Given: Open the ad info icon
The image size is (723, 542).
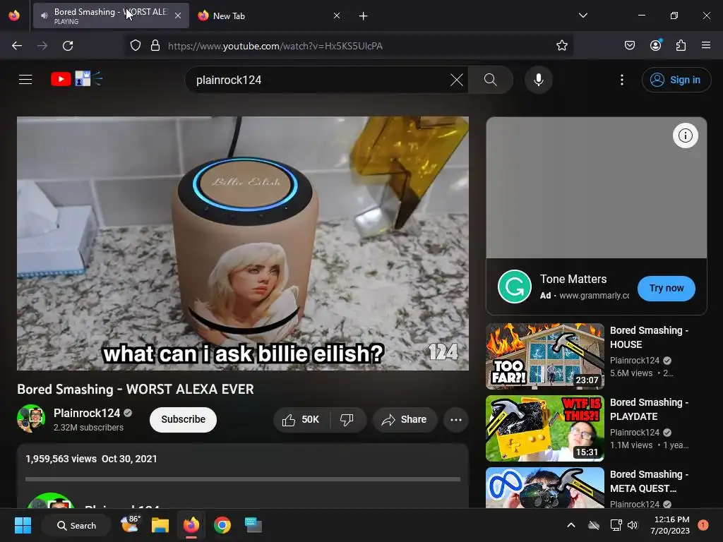Looking at the screenshot, I should tap(685, 135).
